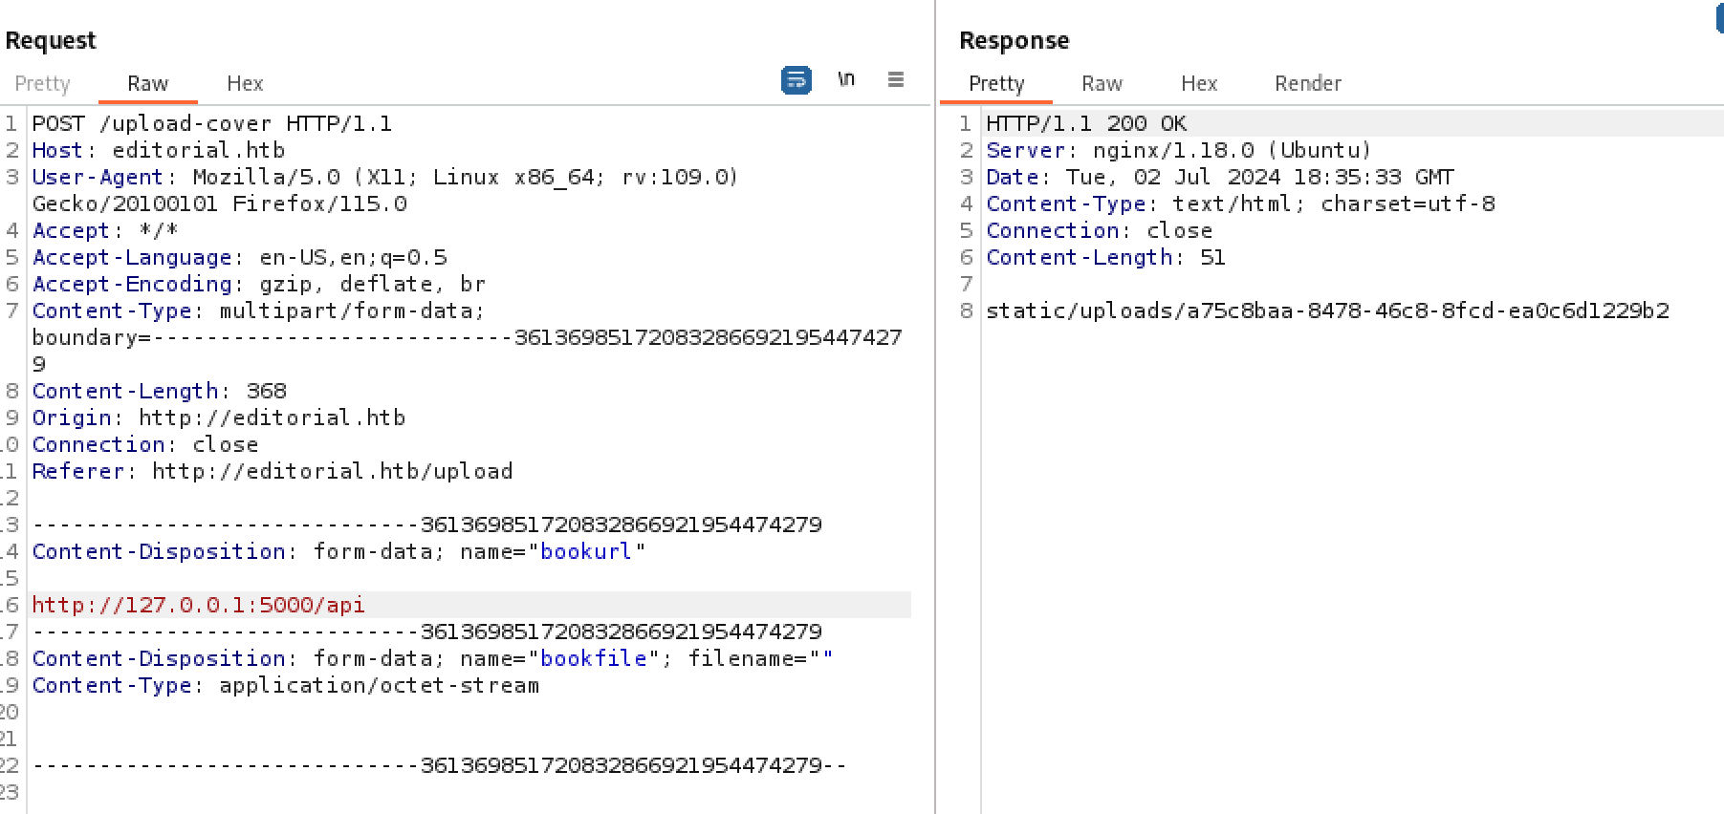Click the Server: nginx response header

pyautogui.click(x=1178, y=150)
